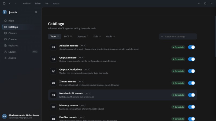Image resolution: width=216 pixels, height=121 pixels.
Task: Disable the Quipux remoto toggle
Action: point(192,59)
